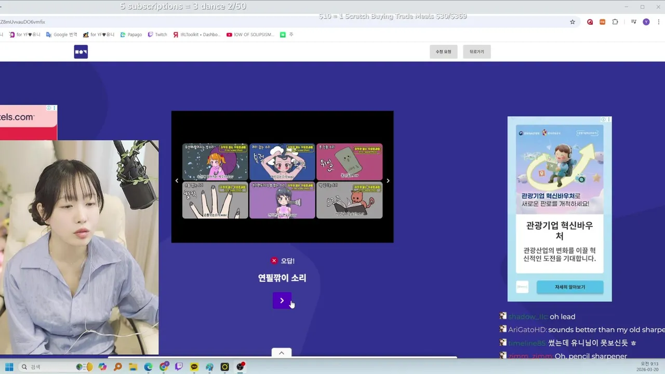
Task: Click the 연필깎이 소리 answer text
Action: tap(282, 278)
